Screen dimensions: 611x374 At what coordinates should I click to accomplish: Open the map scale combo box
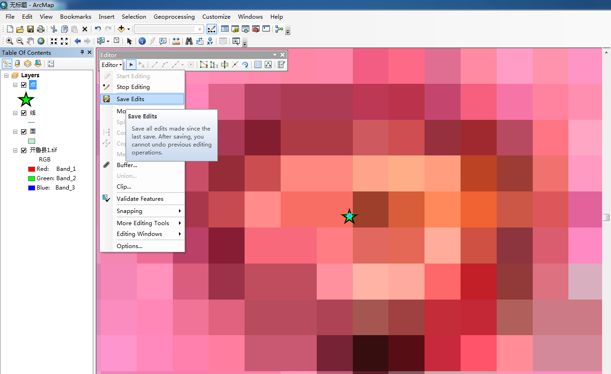point(169,29)
